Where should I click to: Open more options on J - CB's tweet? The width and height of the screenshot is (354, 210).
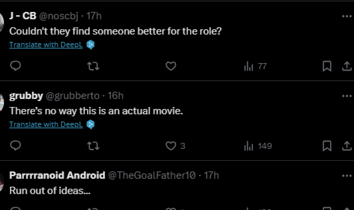coord(347,16)
